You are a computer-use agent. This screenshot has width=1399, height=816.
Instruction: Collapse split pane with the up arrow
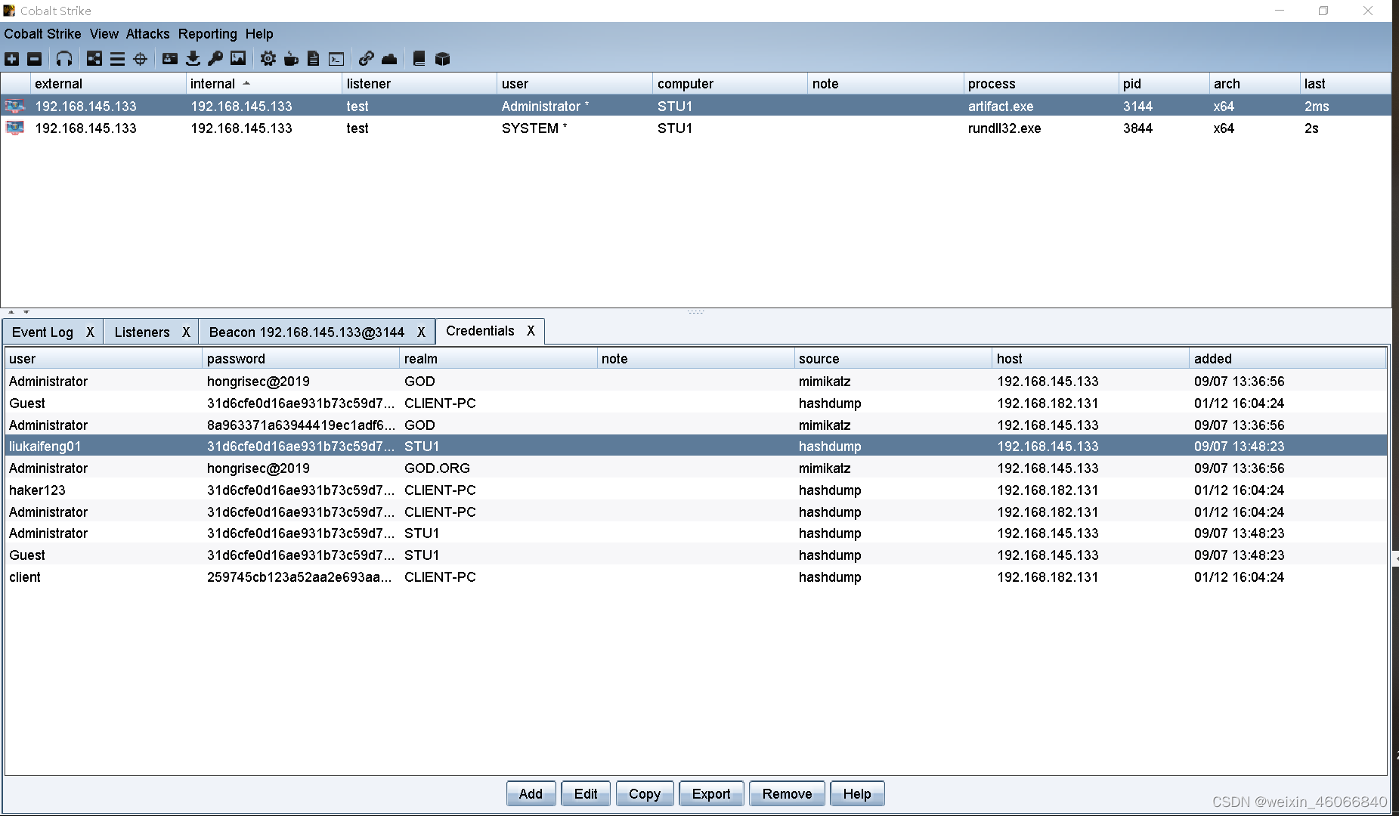click(11, 312)
